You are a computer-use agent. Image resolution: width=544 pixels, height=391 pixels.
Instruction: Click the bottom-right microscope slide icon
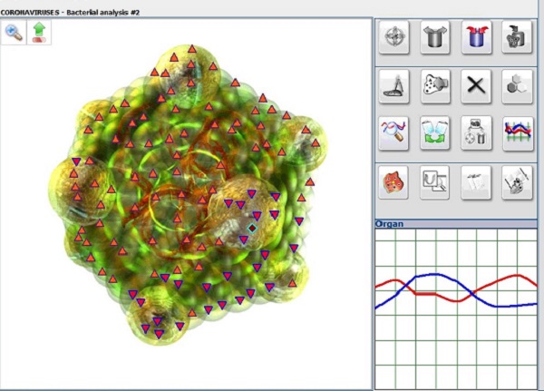(517, 182)
